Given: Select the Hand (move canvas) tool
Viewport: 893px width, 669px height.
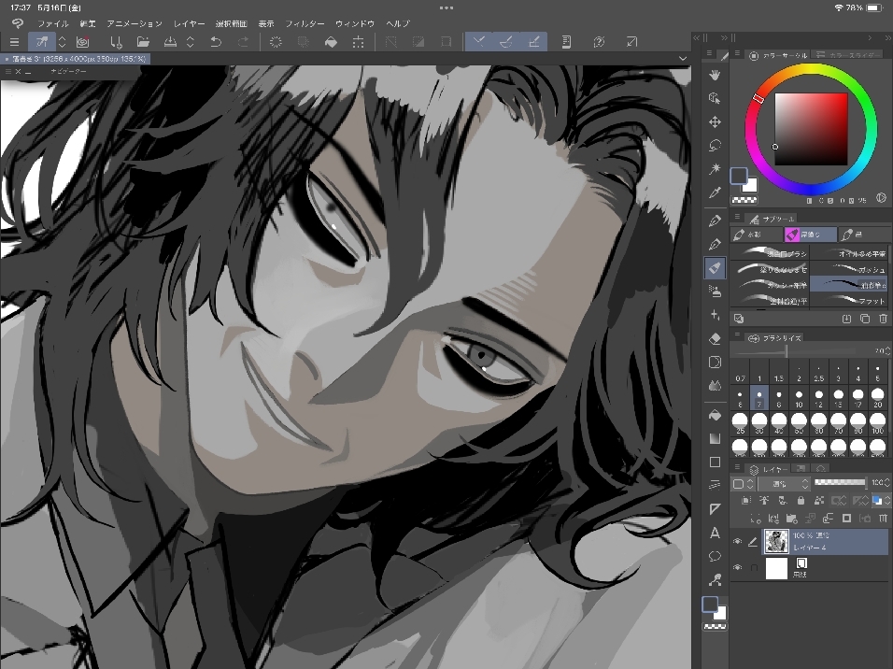Looking at the screenshot, I should coord(715,75).
